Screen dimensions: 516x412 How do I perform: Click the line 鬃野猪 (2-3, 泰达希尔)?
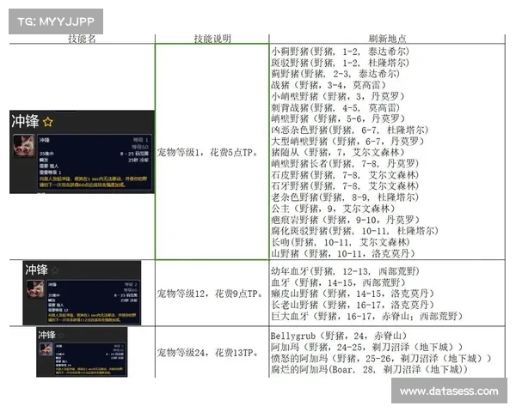coord(335,74)
